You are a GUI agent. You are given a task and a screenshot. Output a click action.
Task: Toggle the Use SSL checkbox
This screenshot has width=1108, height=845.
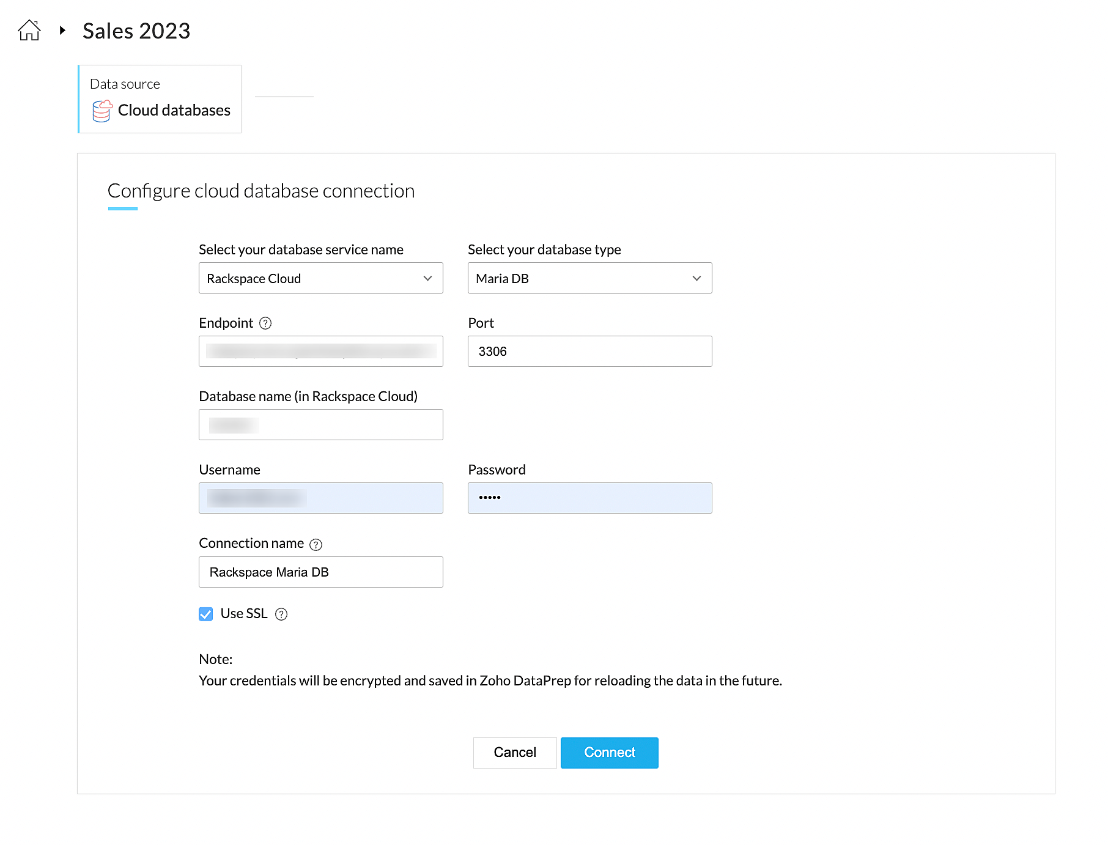[206, 614]
